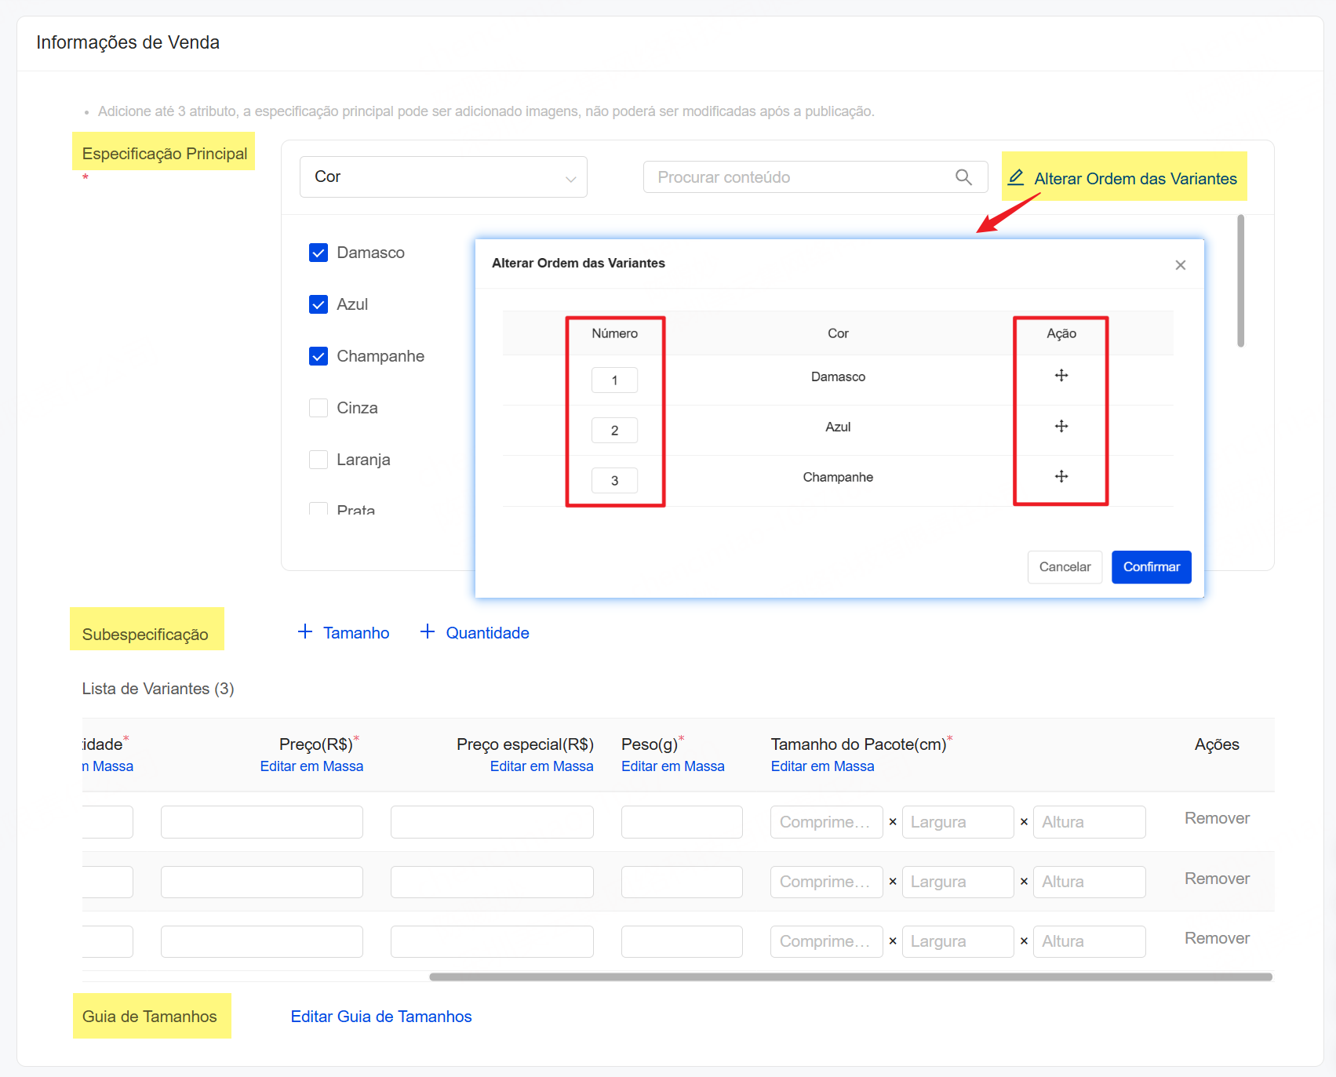
Task: Click the reorder handle for Champanhe
Action: pos(1061,476)
